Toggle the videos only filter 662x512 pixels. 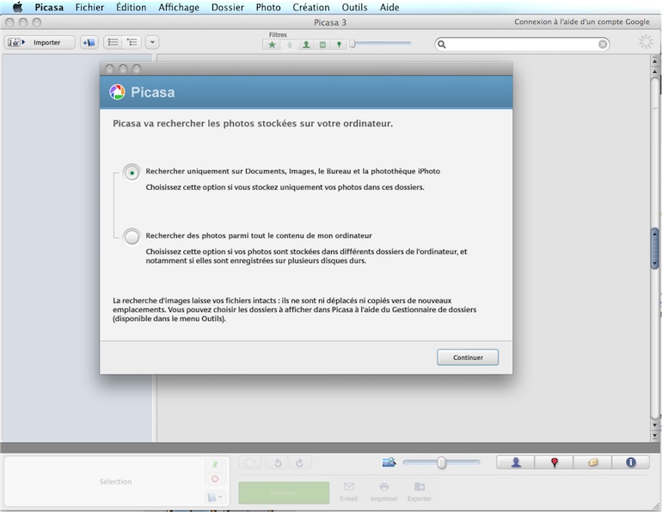[322, 45]
